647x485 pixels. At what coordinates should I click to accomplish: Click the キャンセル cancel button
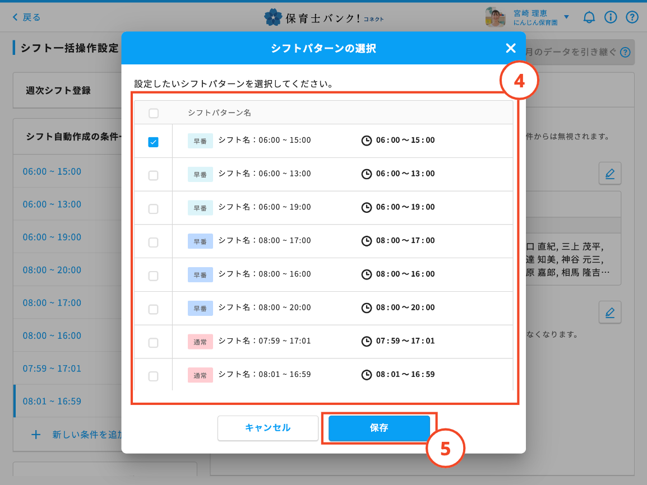pyautogui.click(x=268, y=428)
